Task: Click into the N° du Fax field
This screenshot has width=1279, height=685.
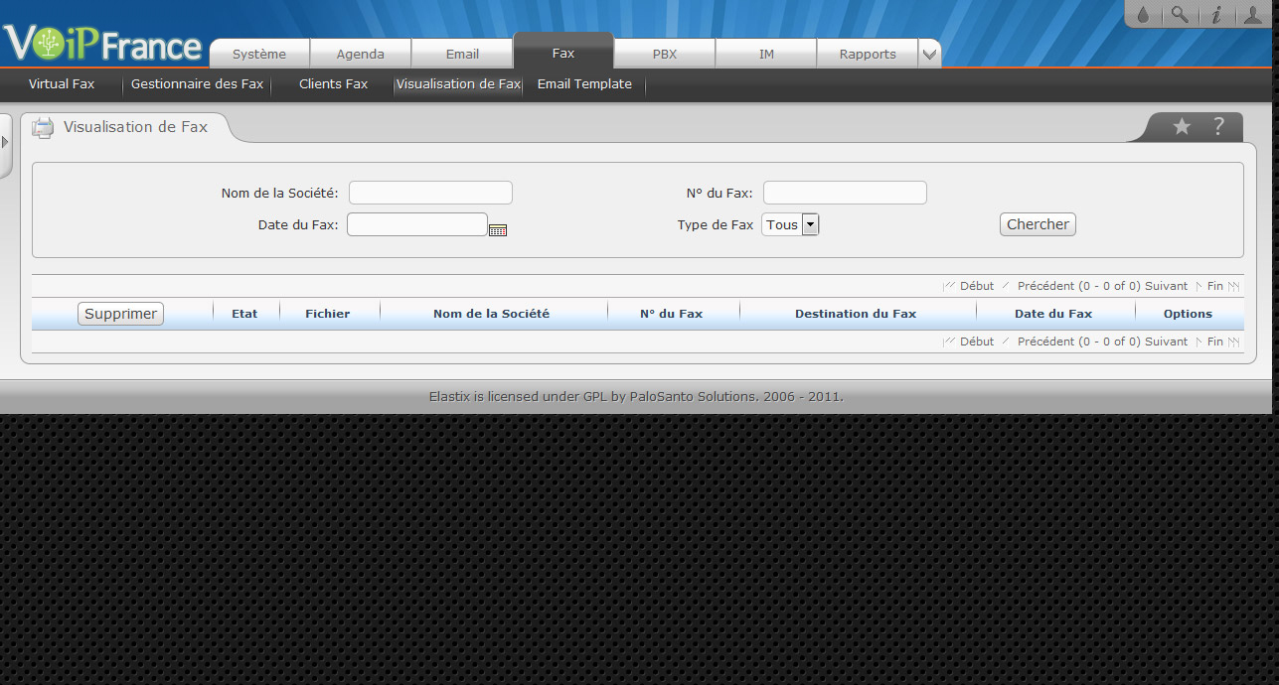Action: (845, 193)
